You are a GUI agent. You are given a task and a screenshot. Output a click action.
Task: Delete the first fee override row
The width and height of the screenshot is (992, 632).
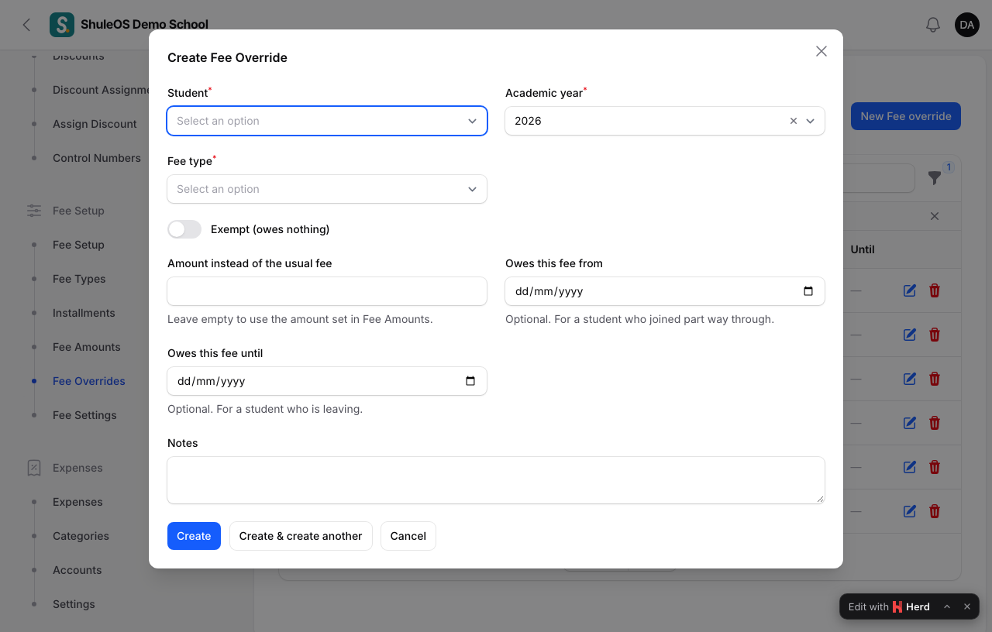coord(935,290)
